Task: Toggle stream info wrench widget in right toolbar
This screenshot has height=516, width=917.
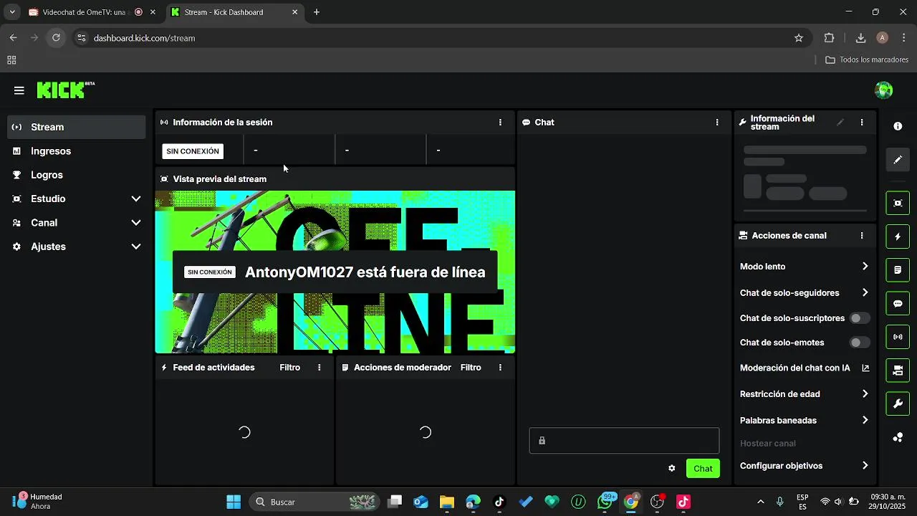Action: tap(898, 404)
